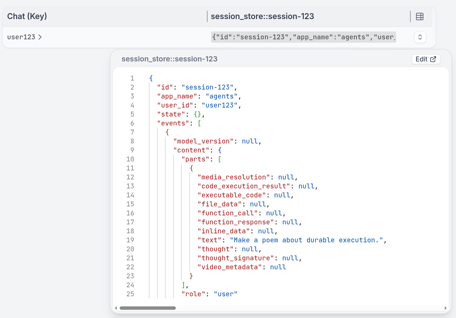Click the "thought" key on line 20
Viewport: 456px width, 318px height.
[x=215, y=249]
